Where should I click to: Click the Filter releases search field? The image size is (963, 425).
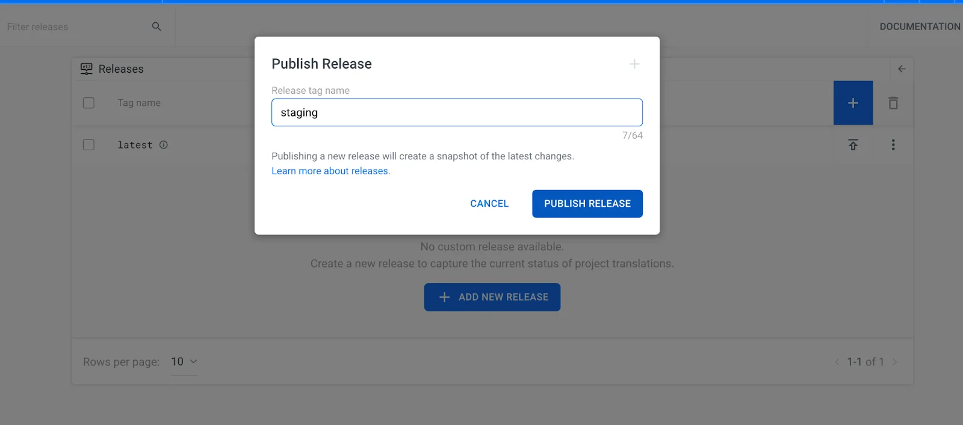pyautogui.click(x=75, y=27)
